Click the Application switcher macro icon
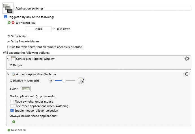195x134 pixels. tap(8, 8)
